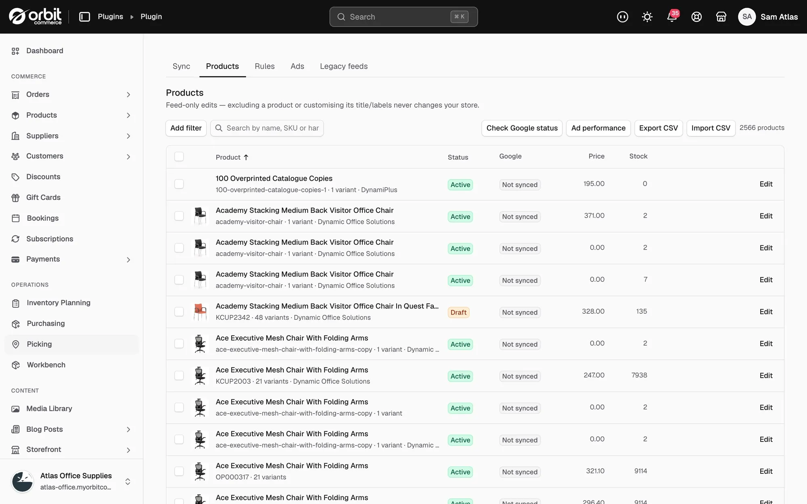The image size is (807, 504).
Task: Open Picking in the sidebar
Action: [x=71, y=344]
